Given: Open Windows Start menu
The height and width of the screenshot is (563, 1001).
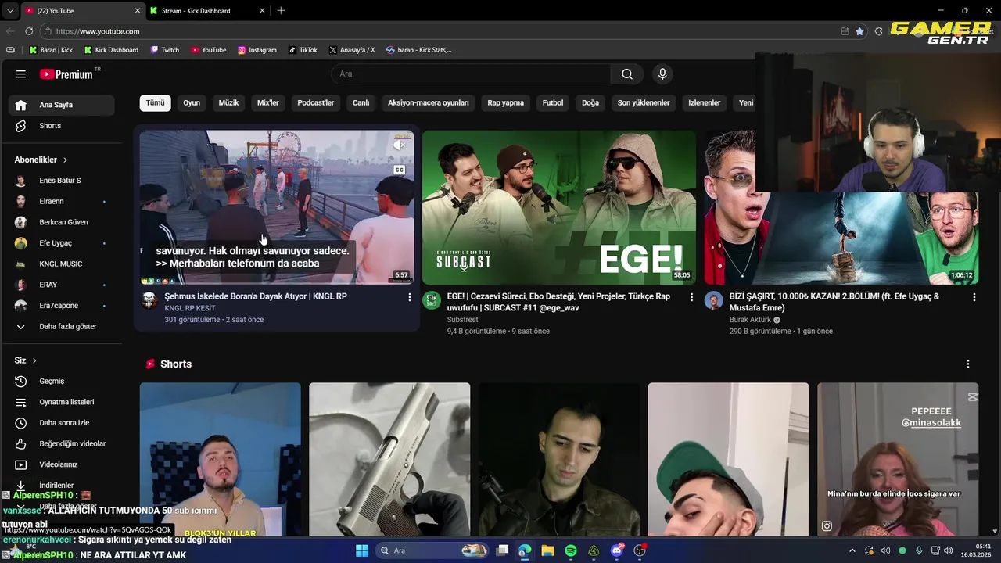Looking at the screenshot, I should pos(362,550).
